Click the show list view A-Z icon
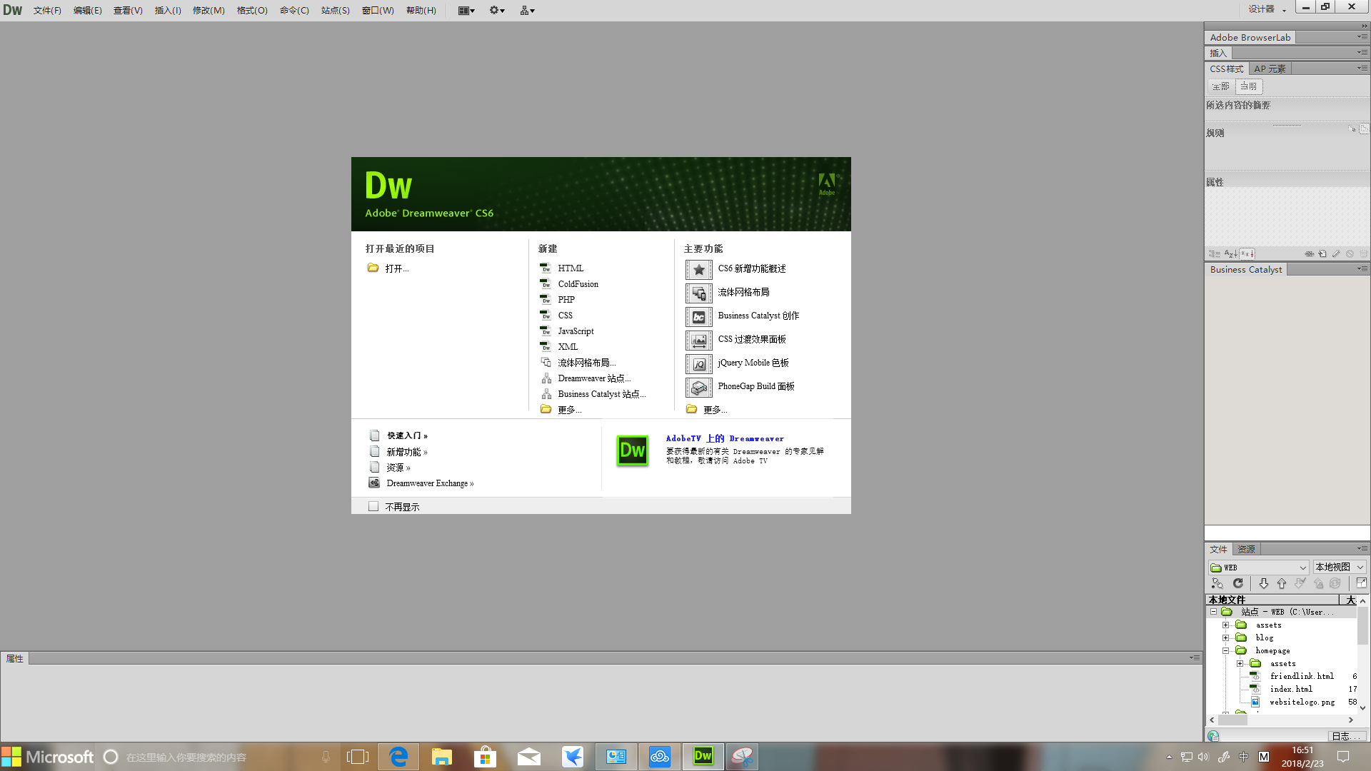The width and height of the screenshot is (1371, 771). click(x=1231, y=253)
